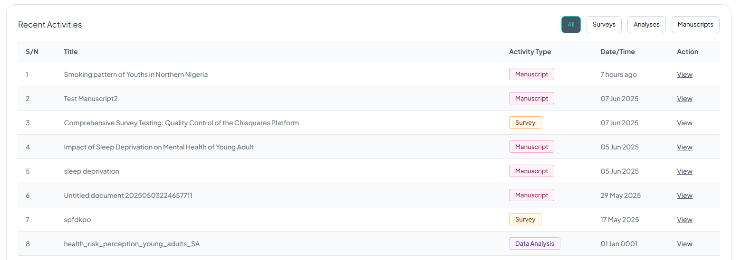Open View link for sleep deprivation row
Viewport: 741px width, 260px height.
[684, 171]
